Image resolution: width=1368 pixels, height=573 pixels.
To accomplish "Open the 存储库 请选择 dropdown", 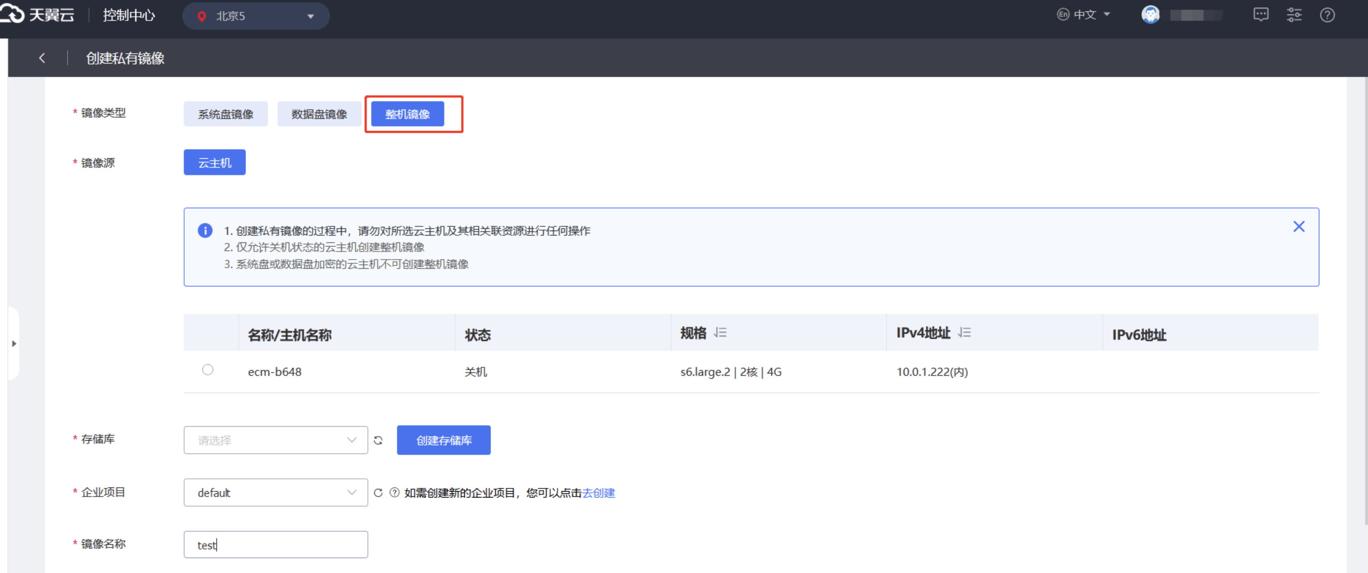I will (276, 440).
